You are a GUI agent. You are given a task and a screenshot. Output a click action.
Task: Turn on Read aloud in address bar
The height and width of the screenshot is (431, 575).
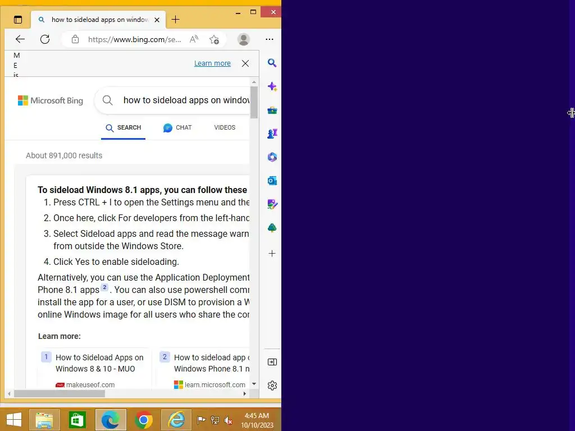point(194,39)
